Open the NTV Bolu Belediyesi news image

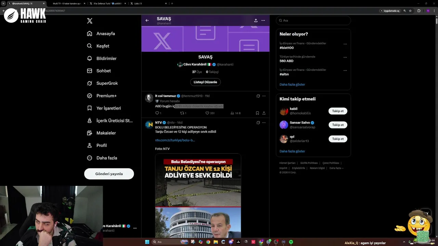pos(198,195)
